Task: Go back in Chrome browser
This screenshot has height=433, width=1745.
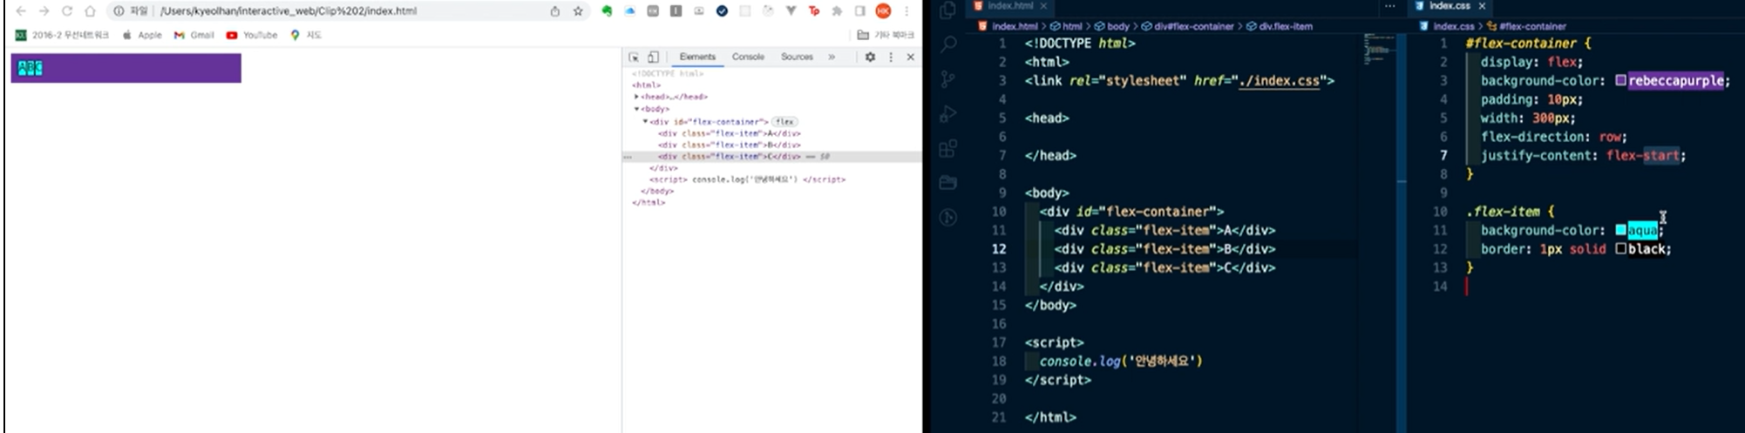Action: click(21, 11)
